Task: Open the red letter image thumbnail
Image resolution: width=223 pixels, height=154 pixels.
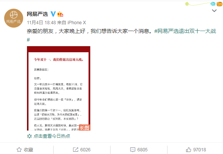Action: [x=59, y=88]
